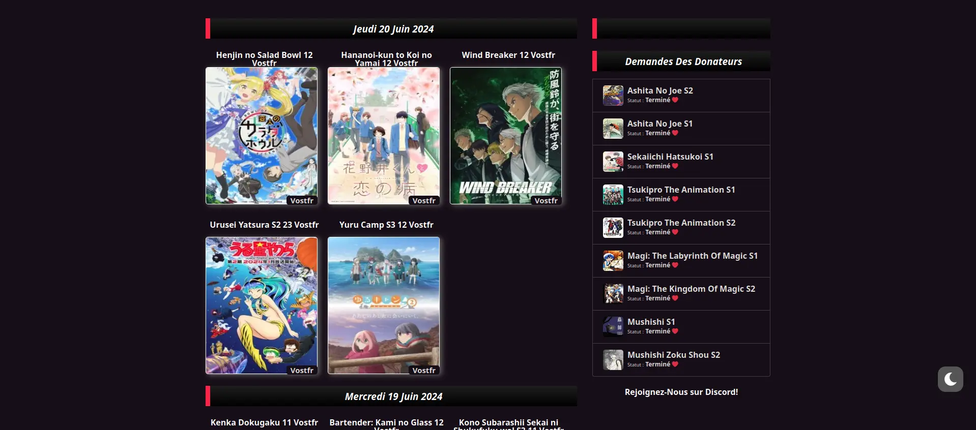Click the heart icon beside Ashita No Joe S1
The width and height of the screenshot is (976, 430).
[675, 133]
